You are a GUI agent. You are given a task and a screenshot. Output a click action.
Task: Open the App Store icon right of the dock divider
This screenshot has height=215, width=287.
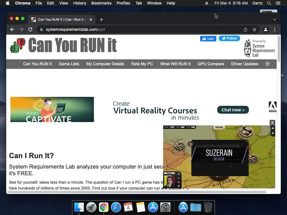183,207
